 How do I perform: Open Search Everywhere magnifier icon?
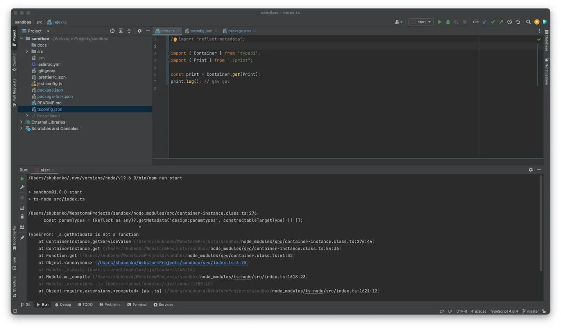click(529, 22)
